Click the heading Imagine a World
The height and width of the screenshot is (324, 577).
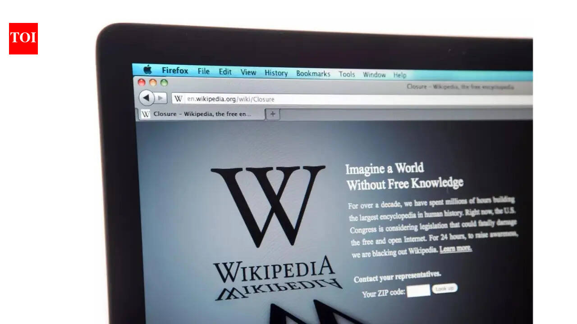[x=385, y=169]
